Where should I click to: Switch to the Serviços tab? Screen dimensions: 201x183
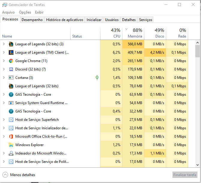pyautogui.click(x=145, y=20)
